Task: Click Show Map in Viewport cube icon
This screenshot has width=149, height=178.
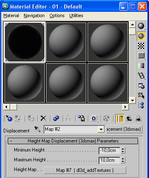Action: (107, 119)
